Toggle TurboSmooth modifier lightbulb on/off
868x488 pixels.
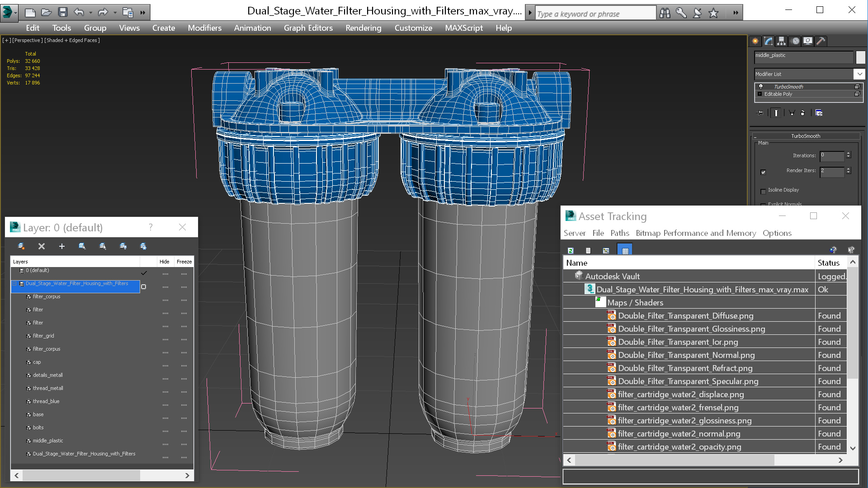(761, 86)
